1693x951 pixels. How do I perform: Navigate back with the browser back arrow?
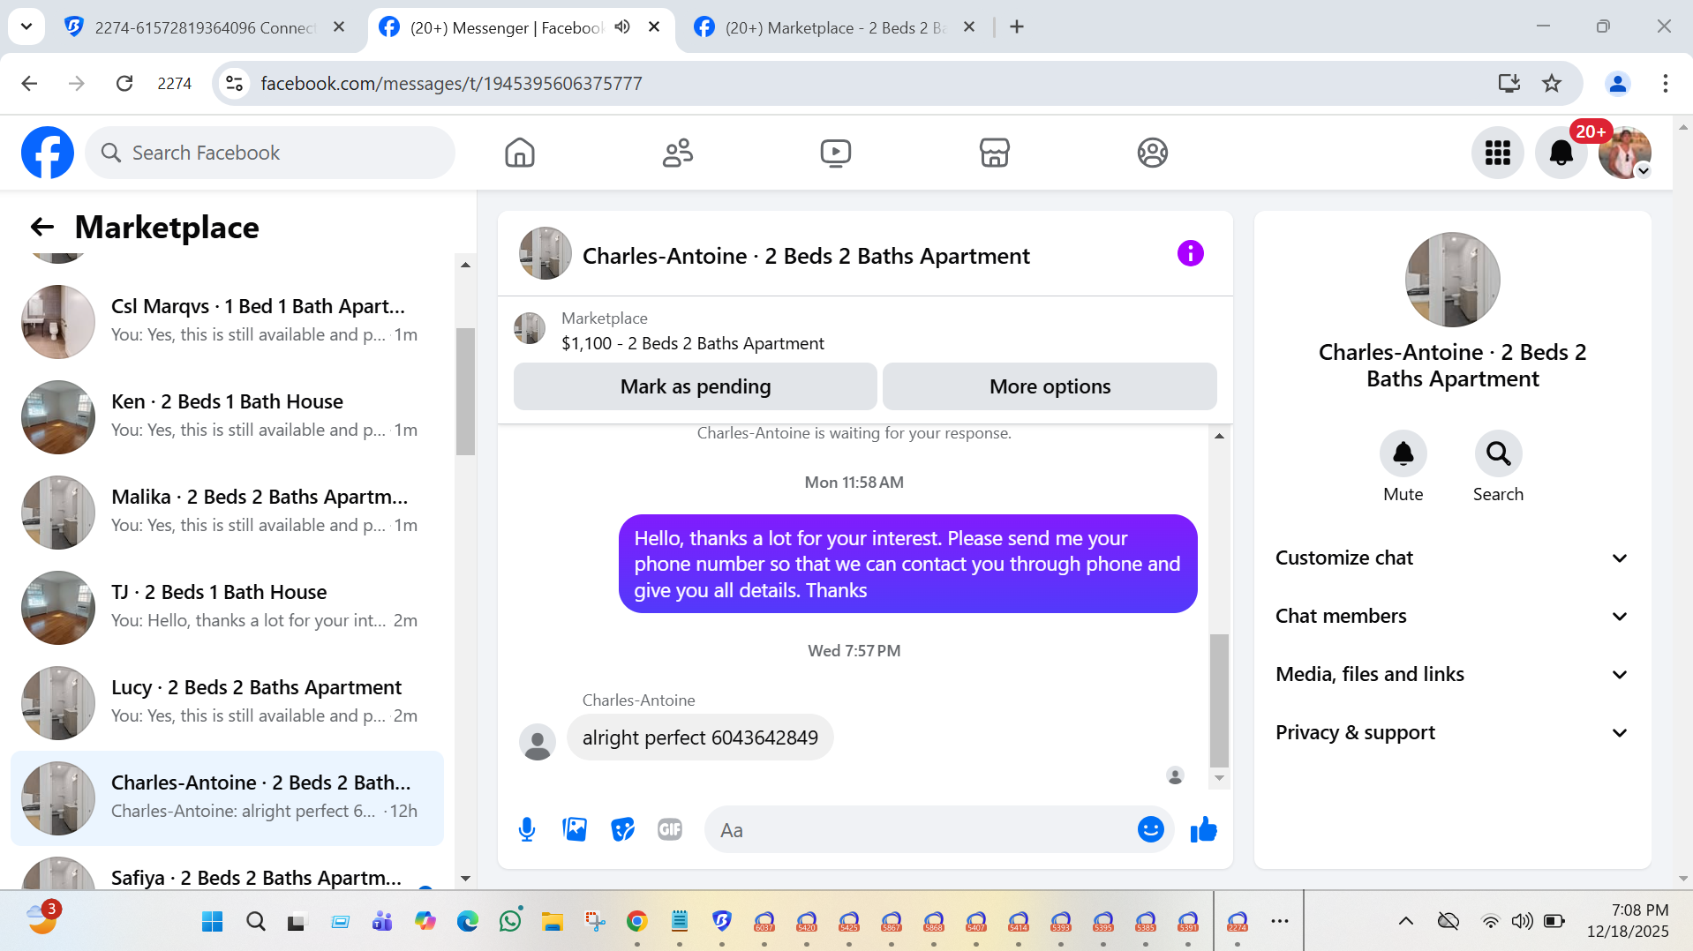(x=29, y=83)
